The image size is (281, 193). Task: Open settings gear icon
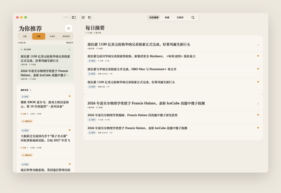click(x=83, y=17)
